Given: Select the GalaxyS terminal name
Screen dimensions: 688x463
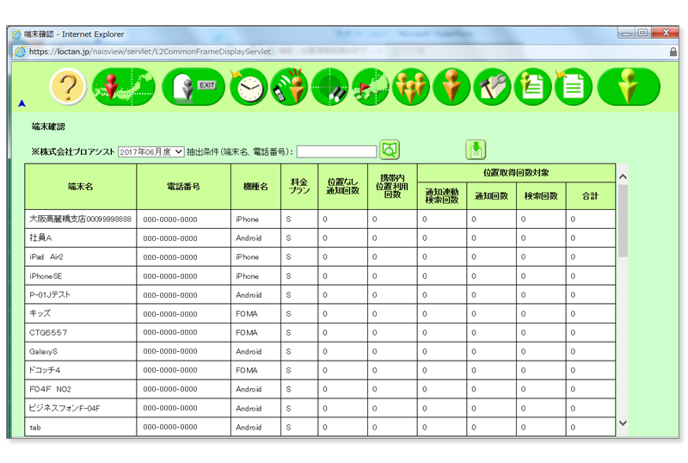Looking at the screenshot, I should [x=43, y=351].
